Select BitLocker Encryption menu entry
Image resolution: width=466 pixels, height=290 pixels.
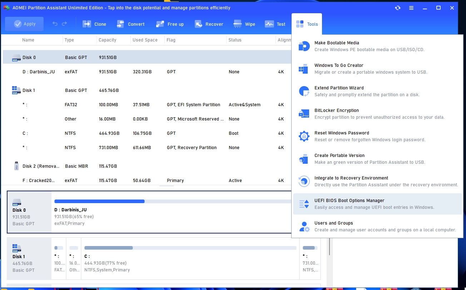377,114
